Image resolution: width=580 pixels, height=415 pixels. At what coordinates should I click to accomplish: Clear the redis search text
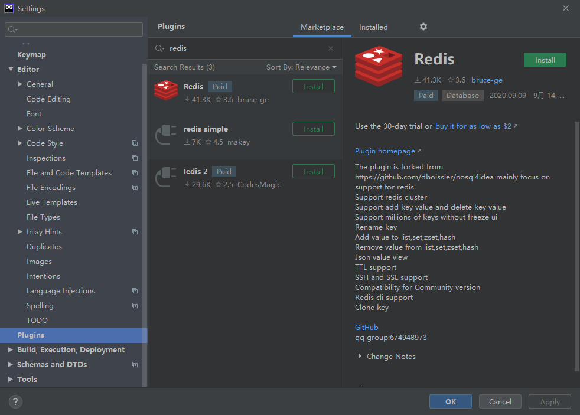(331, 48)
